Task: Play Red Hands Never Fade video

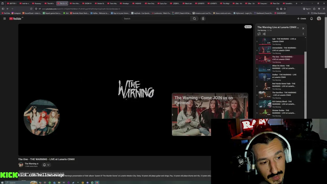Action: click(x=280, y=86)
